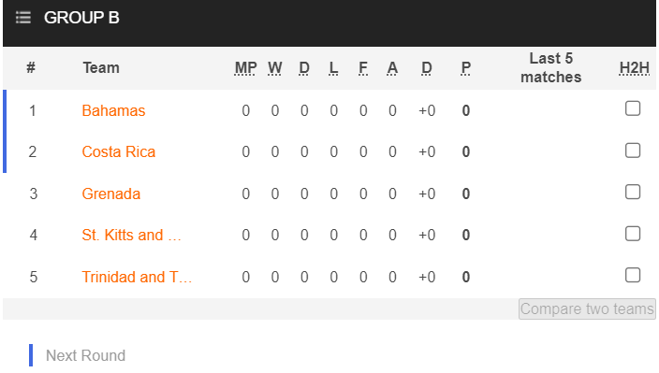Click the list icon beside GROUP B
The width and height of the screenshot is (659, 373).
tap(23, 18)
